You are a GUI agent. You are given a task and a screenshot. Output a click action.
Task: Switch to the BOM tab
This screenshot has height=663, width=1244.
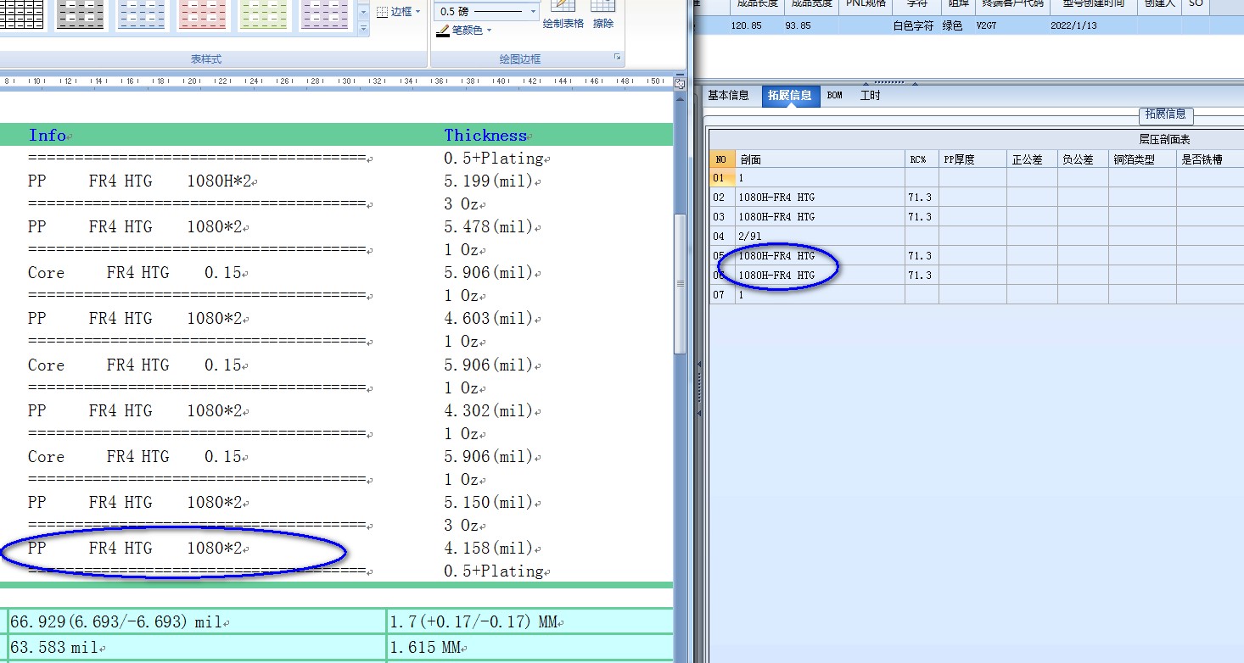click(835, 95)
